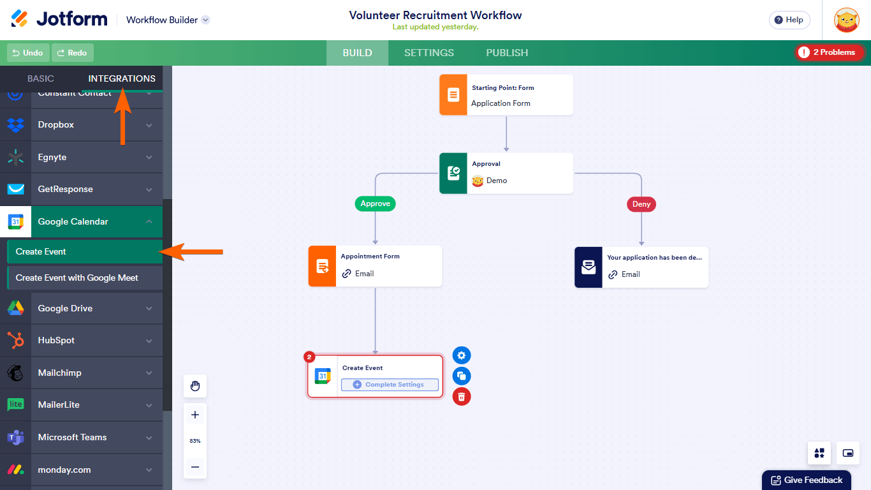Duplicate the Create Event node
871x490 pixels.
coord(462,376)
